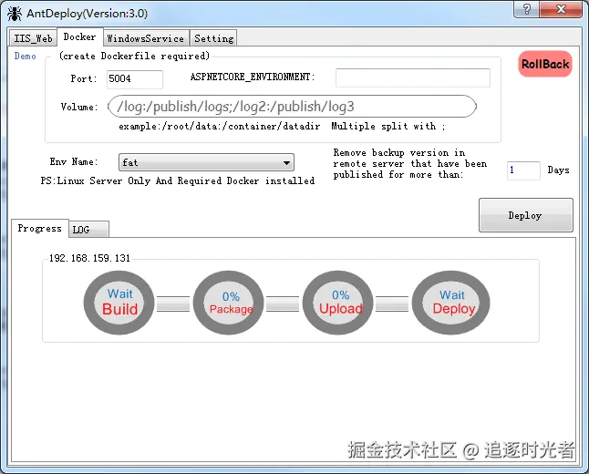
Task: Show the Progress tab
Action: [40, 228]
